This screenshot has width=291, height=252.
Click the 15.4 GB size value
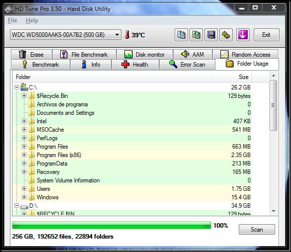point(241,197)
